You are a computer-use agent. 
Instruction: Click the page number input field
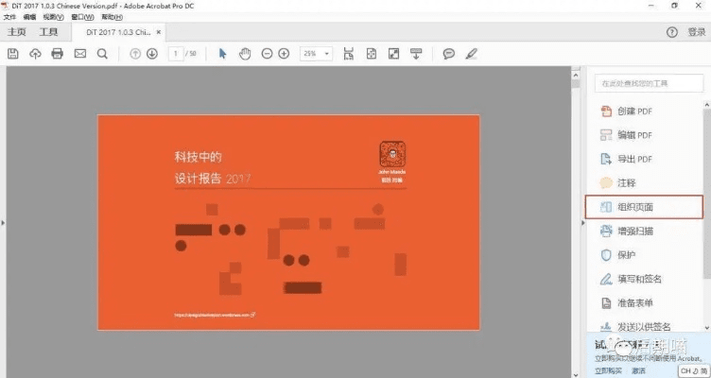tap(176, 54)
